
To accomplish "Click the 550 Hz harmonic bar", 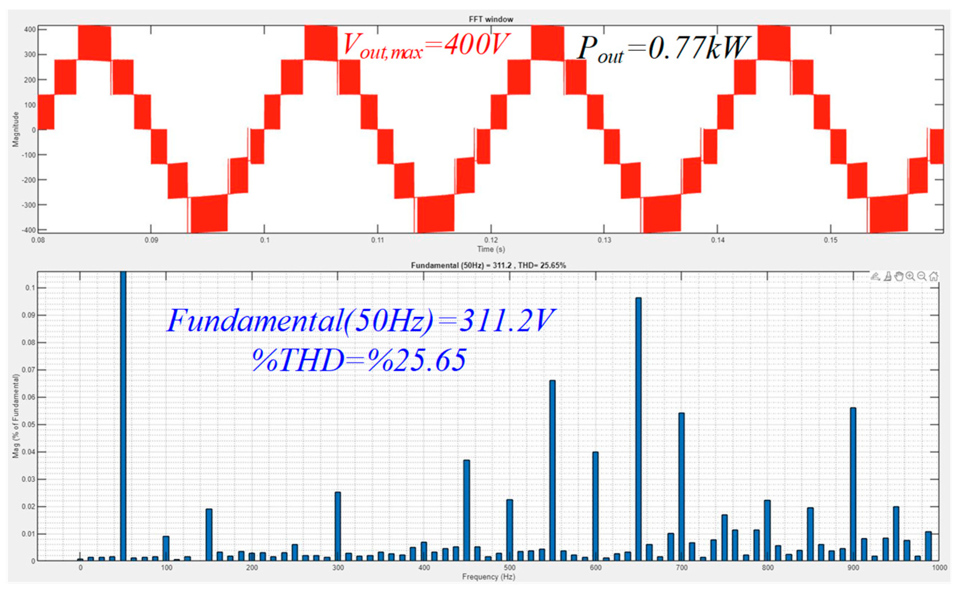I will pyautogui.click(x=552, y=469).
